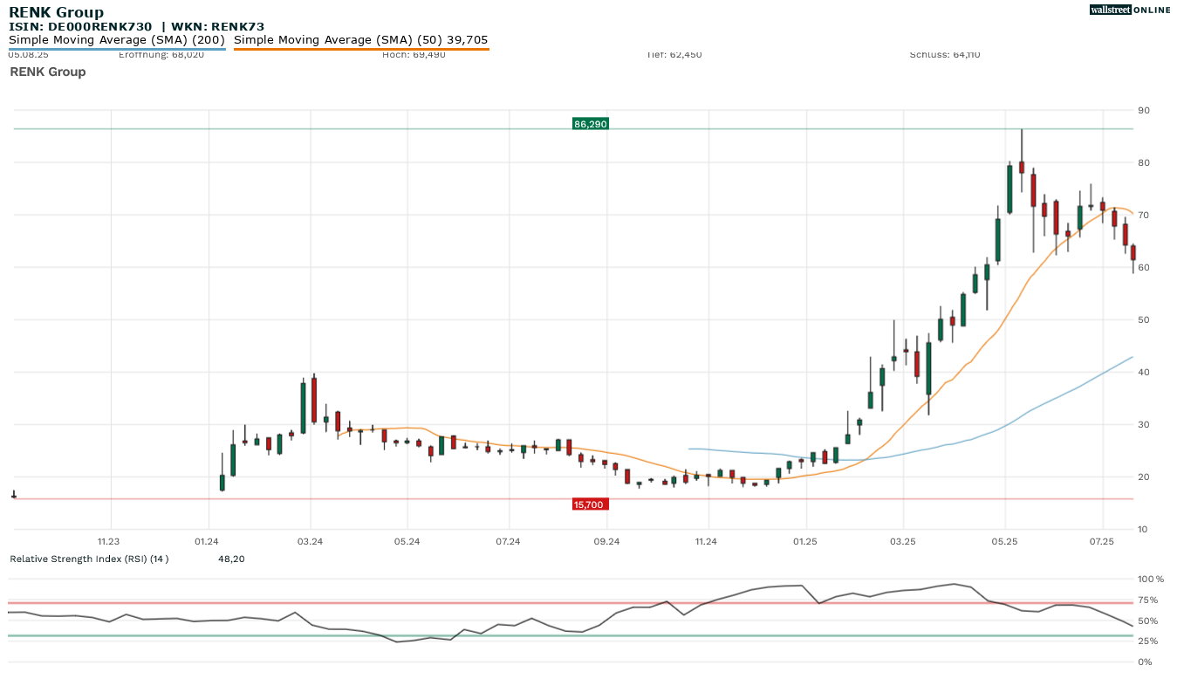Click the 75% RSI axis label
This screenshot has height=686, width=1177.
coord(1148,600)
